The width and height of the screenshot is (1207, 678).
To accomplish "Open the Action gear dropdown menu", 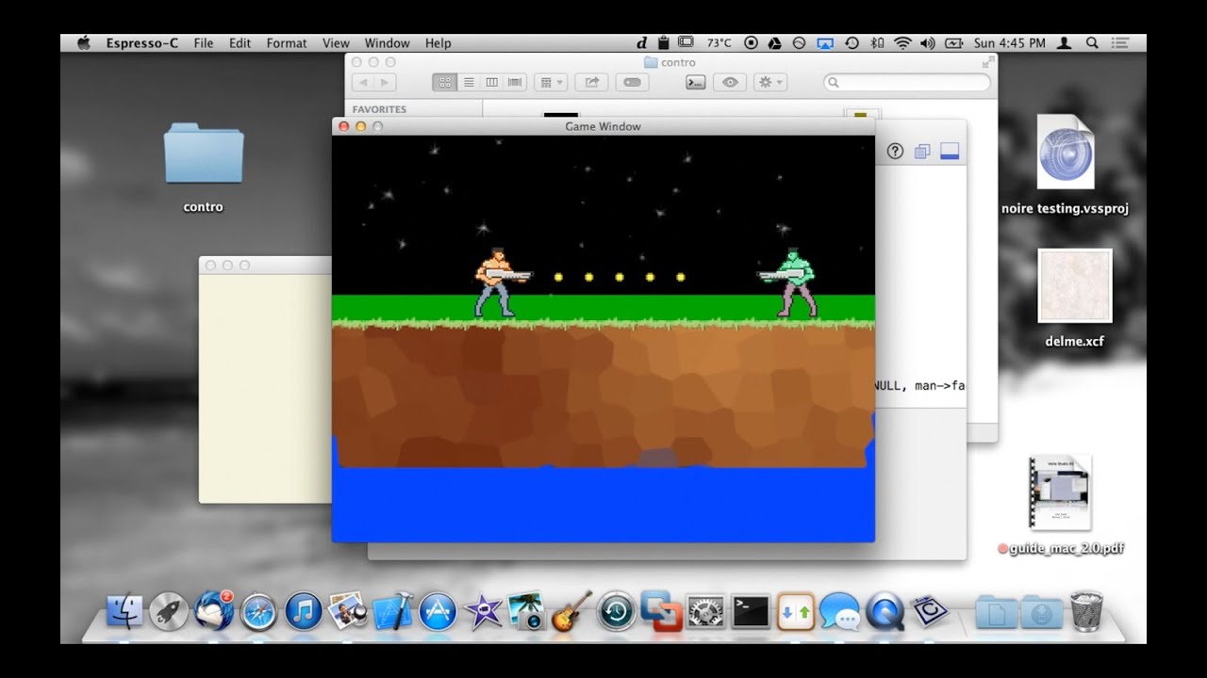I will tap(770, 83).
